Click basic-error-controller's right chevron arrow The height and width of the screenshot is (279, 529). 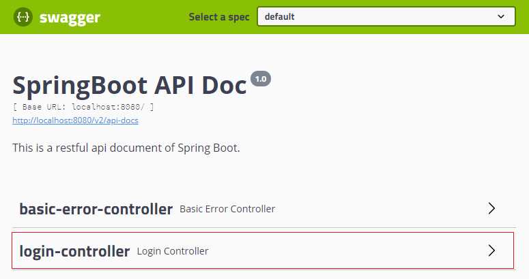click(x=491, y=209)
